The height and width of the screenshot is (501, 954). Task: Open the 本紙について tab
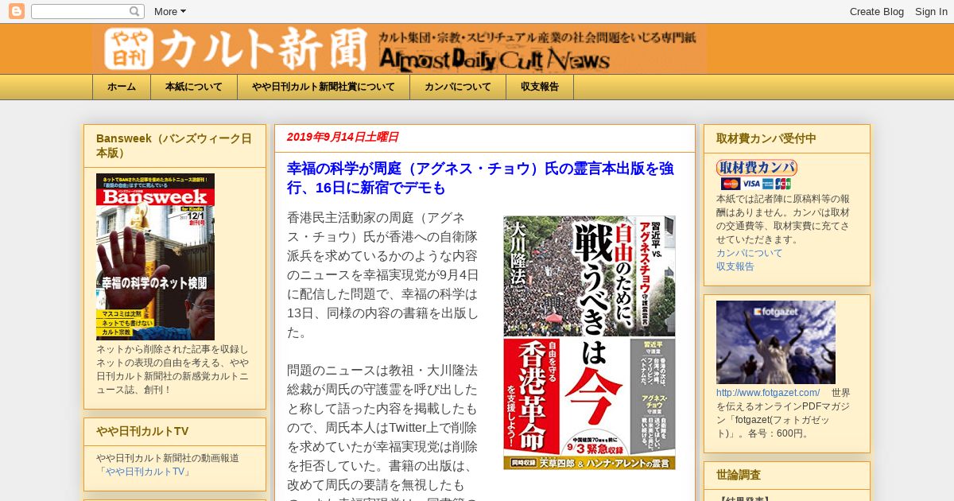click(194, 87)
